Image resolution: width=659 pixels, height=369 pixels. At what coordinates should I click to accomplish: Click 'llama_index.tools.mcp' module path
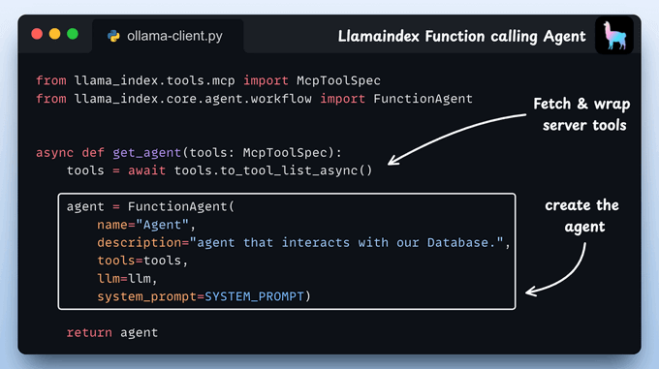coord(154,80)
